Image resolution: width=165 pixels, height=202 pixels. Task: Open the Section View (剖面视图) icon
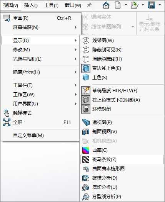coord(86,132)
